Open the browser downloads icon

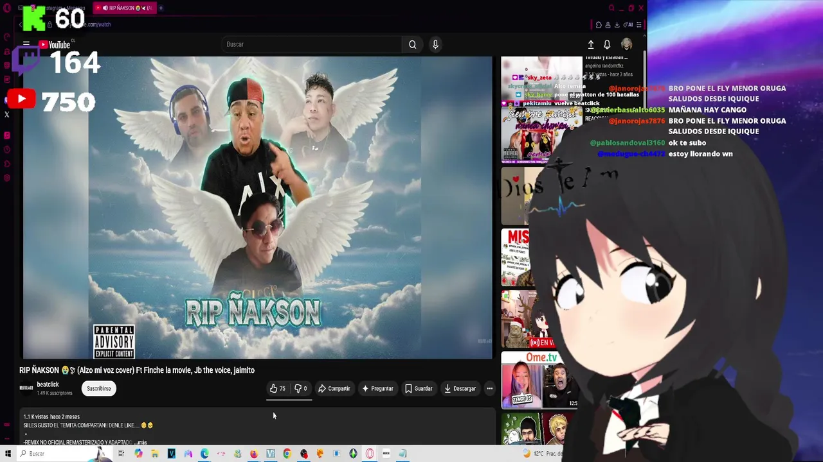tap(617, 24)
